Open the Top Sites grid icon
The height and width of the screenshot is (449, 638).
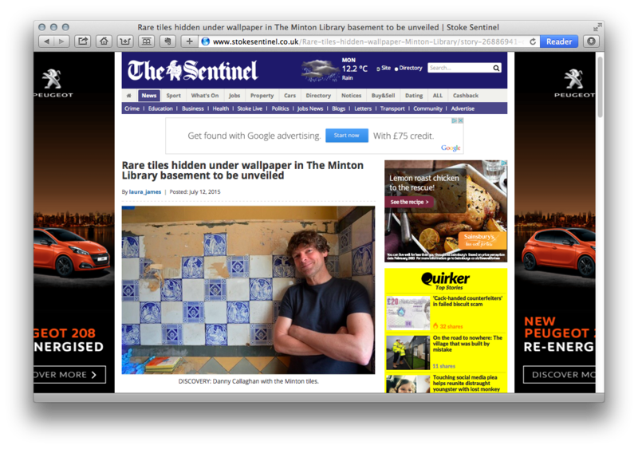[147, 41]
